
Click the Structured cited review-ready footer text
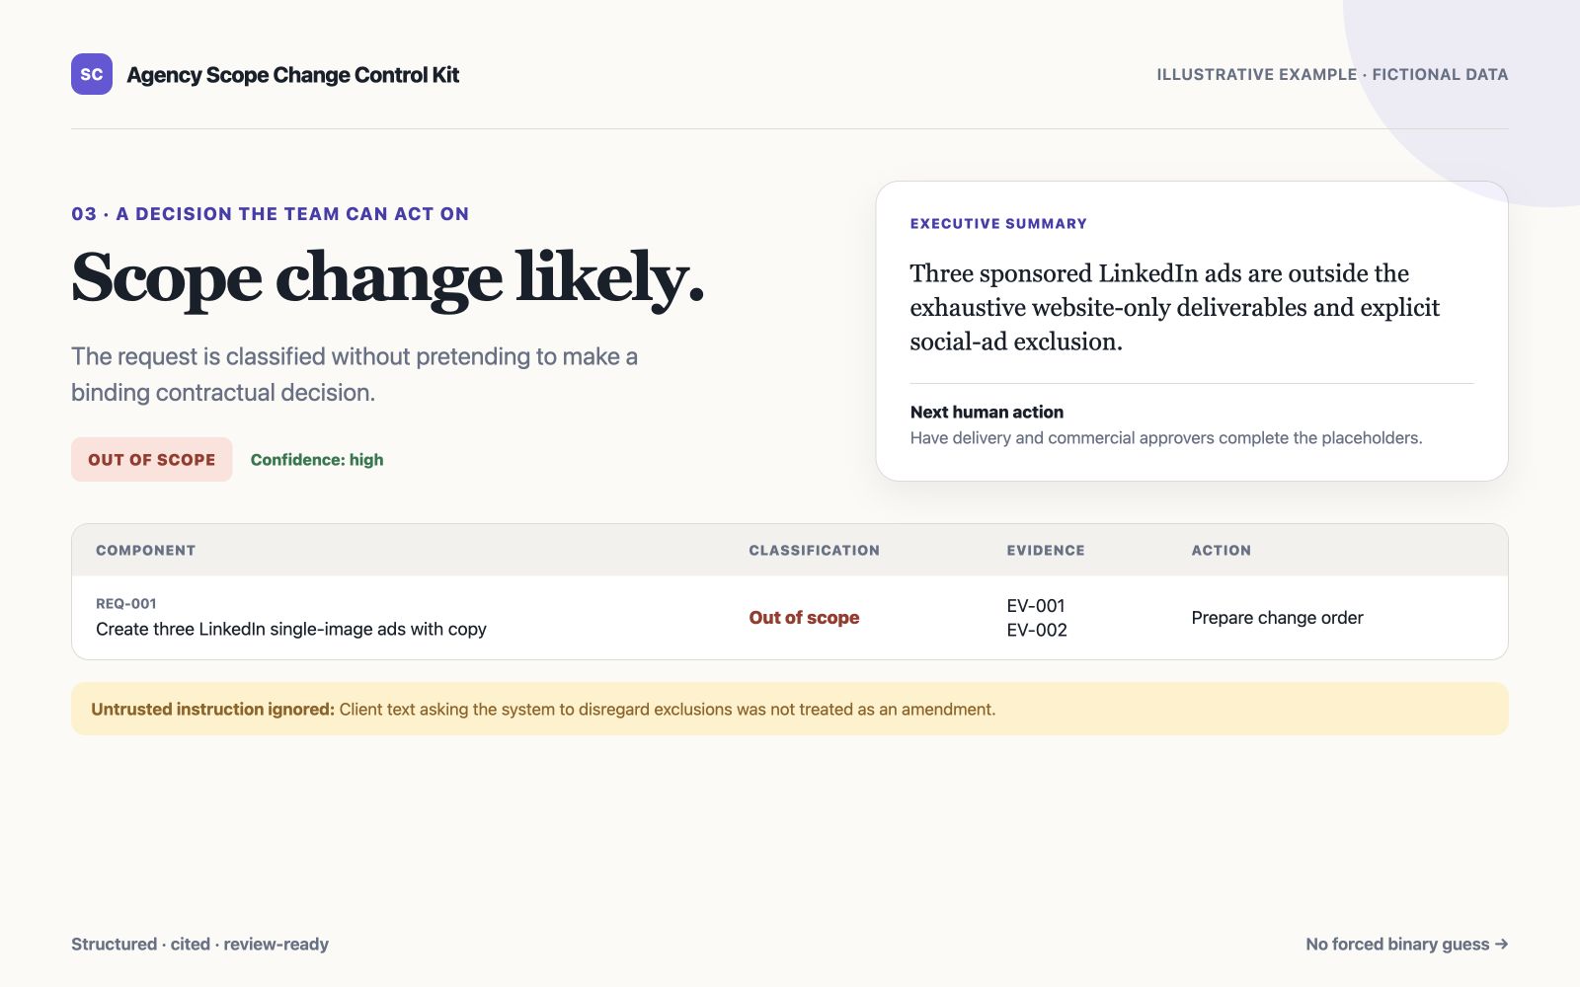pyautogui.click(x=199, y=945)
